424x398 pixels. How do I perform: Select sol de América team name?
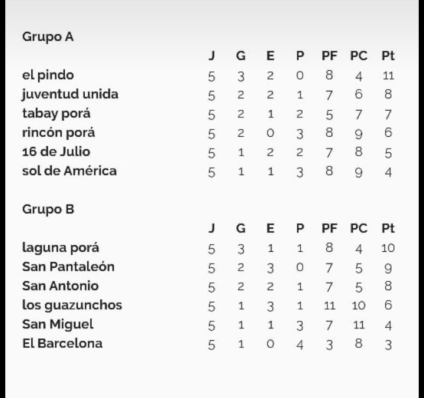pyautogui.click(x=69, y=171)
